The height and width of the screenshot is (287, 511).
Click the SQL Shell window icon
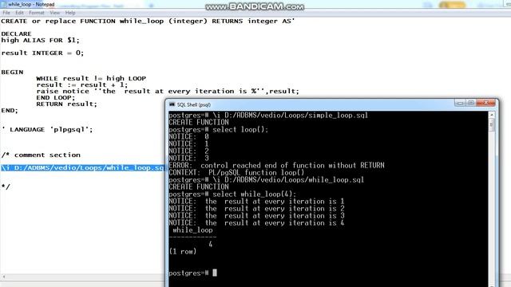point(172,104)
